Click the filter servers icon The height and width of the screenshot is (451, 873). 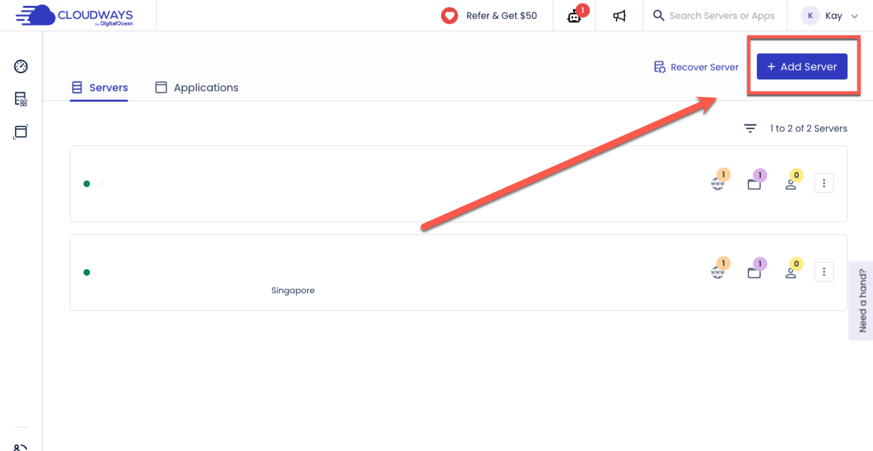click(x=750, y=128)
